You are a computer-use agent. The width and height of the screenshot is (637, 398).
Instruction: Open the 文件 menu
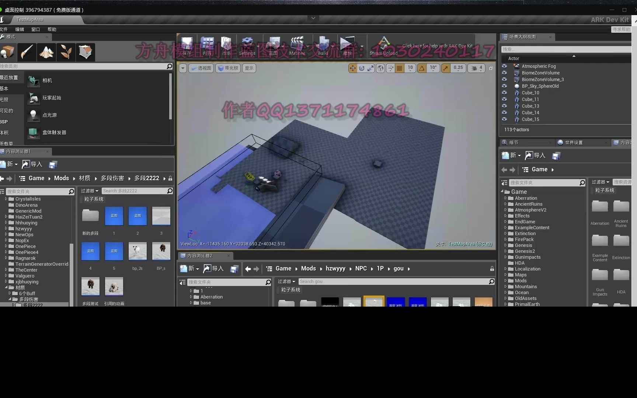5,29
